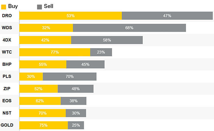Viewport: 214px width, 131px height.
Task: Select the DRO ticker label
Action: [x=7, y=16]
